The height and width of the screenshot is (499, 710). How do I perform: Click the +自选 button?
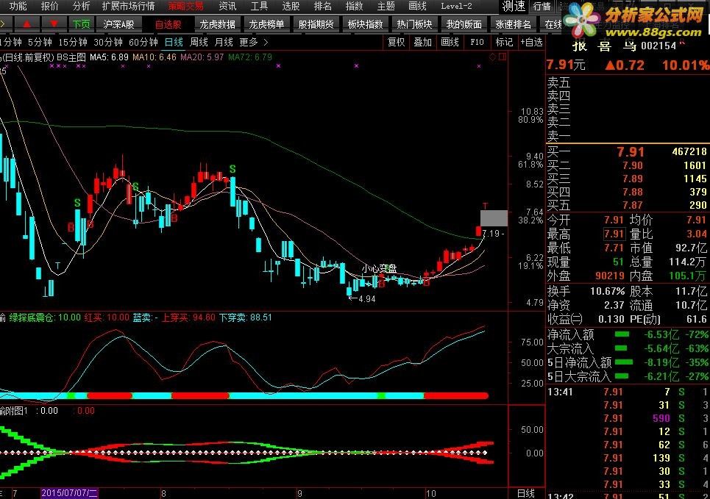(x=532, y=42)
